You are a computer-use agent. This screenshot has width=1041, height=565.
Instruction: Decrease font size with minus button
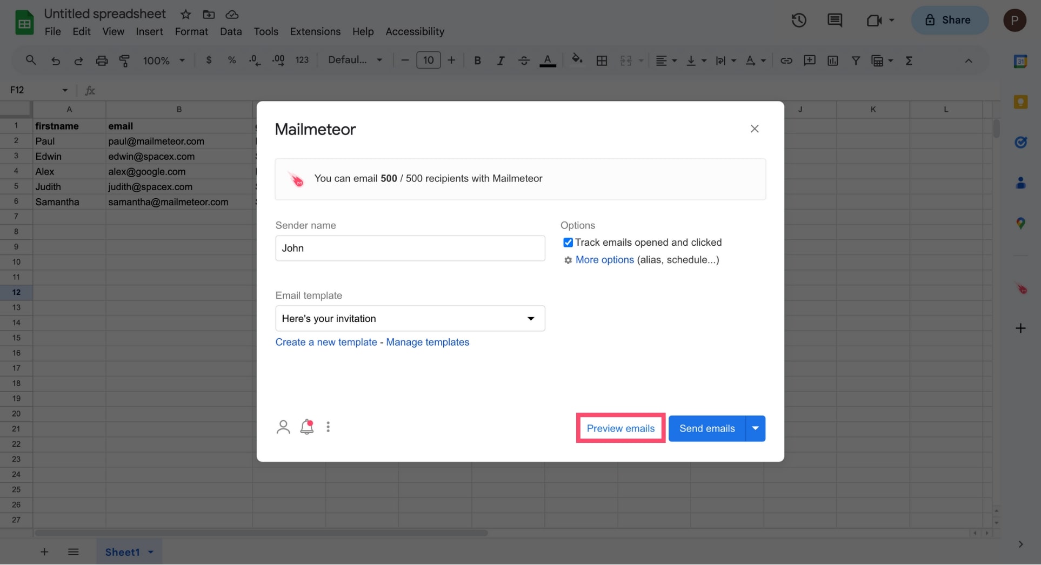pyautogui.click(x=405, y=60)
